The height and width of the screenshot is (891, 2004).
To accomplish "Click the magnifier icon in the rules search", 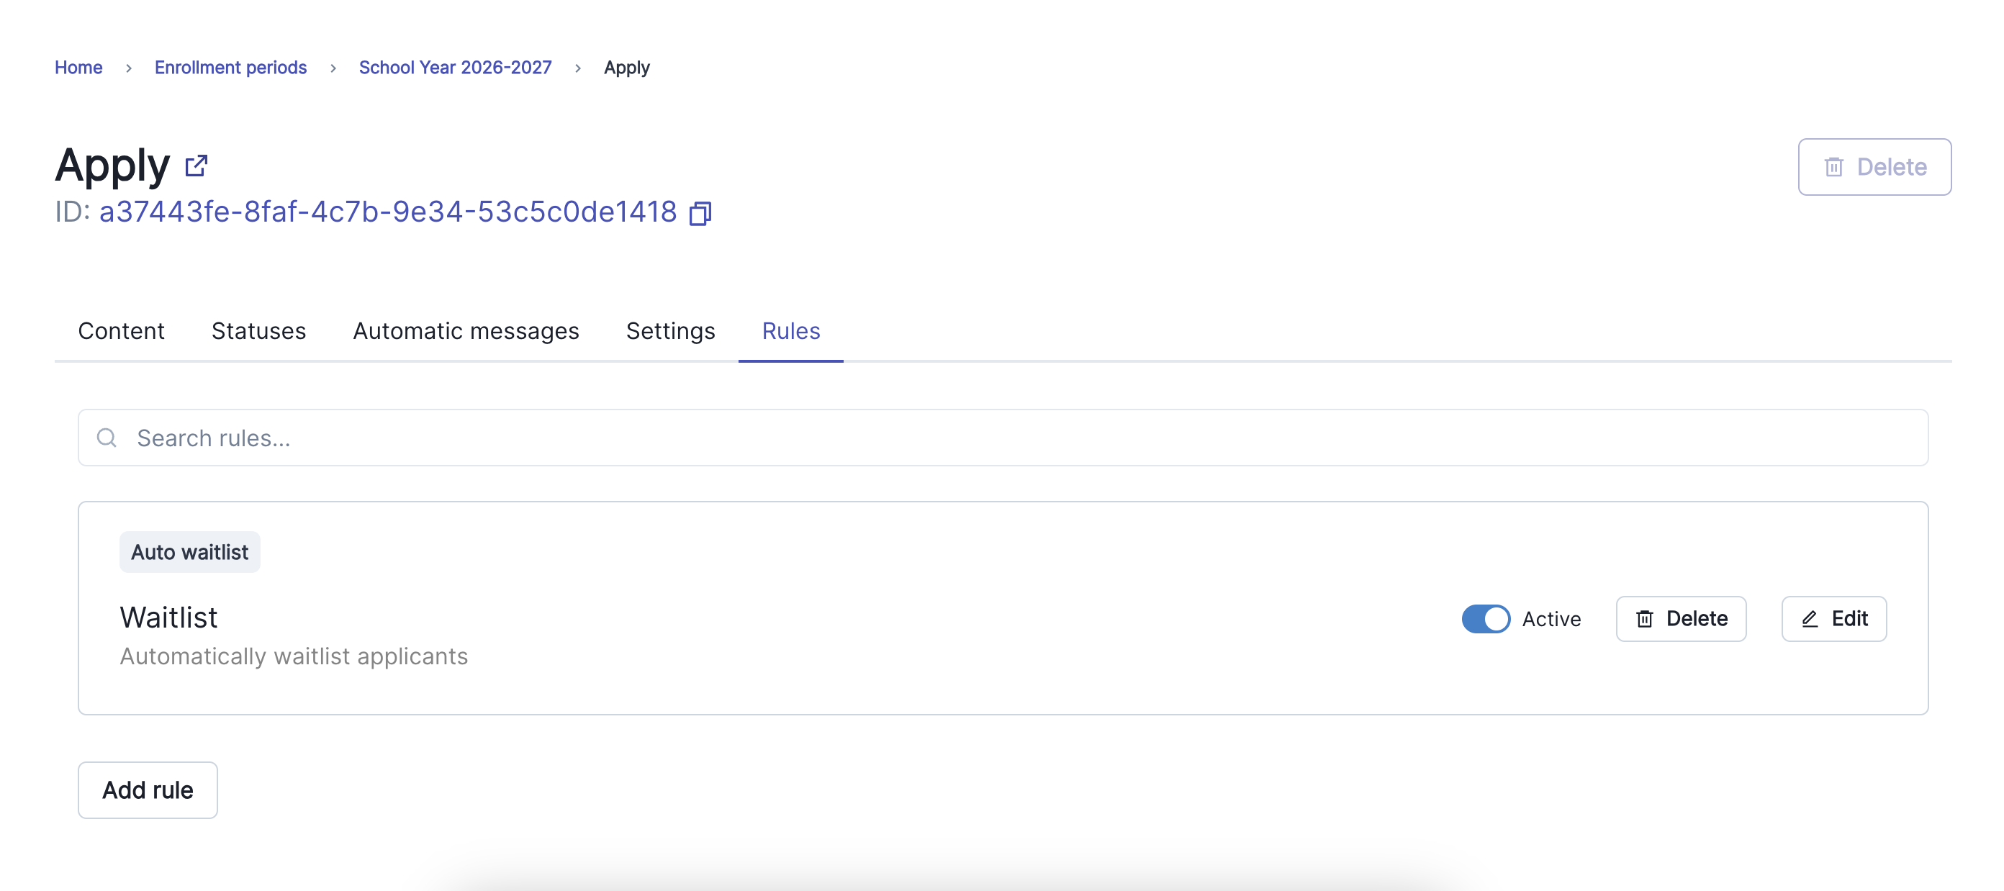I will pos(107,438).
